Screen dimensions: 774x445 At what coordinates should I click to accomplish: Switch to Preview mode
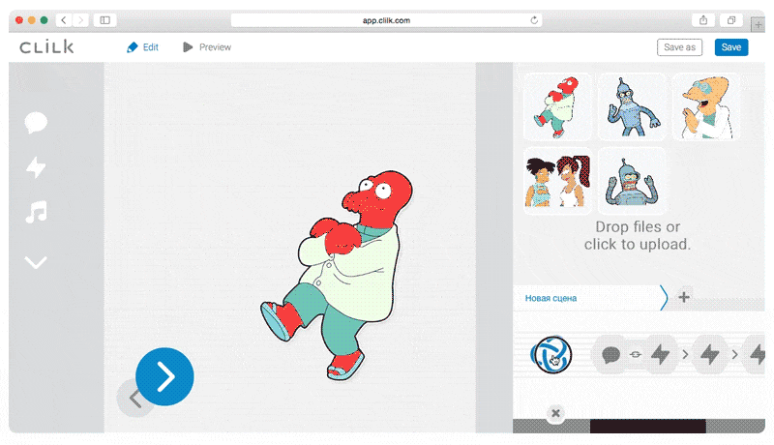pyautogui.click(x=207, y=47)
